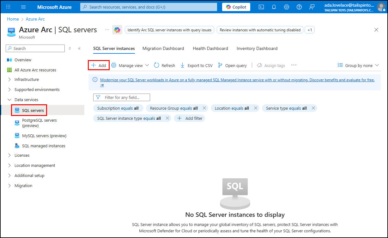Open the Settings gear in the top bar
This screenshot has height=238, width=388.
286,7
